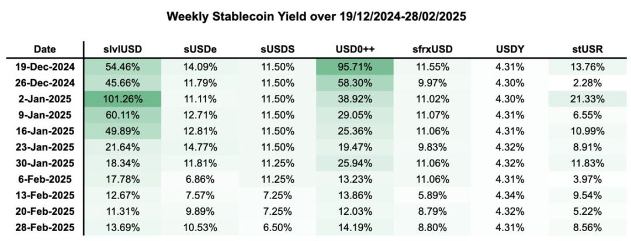Click the 58.30% USD0++ cell
The height and width of the screenshot is (241, 631).
355,83
